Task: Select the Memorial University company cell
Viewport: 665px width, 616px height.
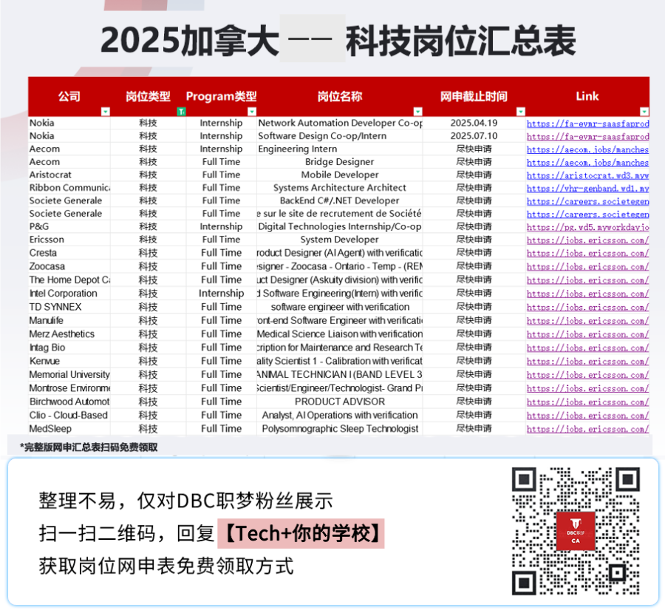Action: tap(69, 374)
